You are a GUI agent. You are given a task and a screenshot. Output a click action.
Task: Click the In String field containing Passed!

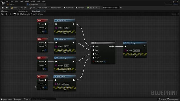[x=137, y=50]
